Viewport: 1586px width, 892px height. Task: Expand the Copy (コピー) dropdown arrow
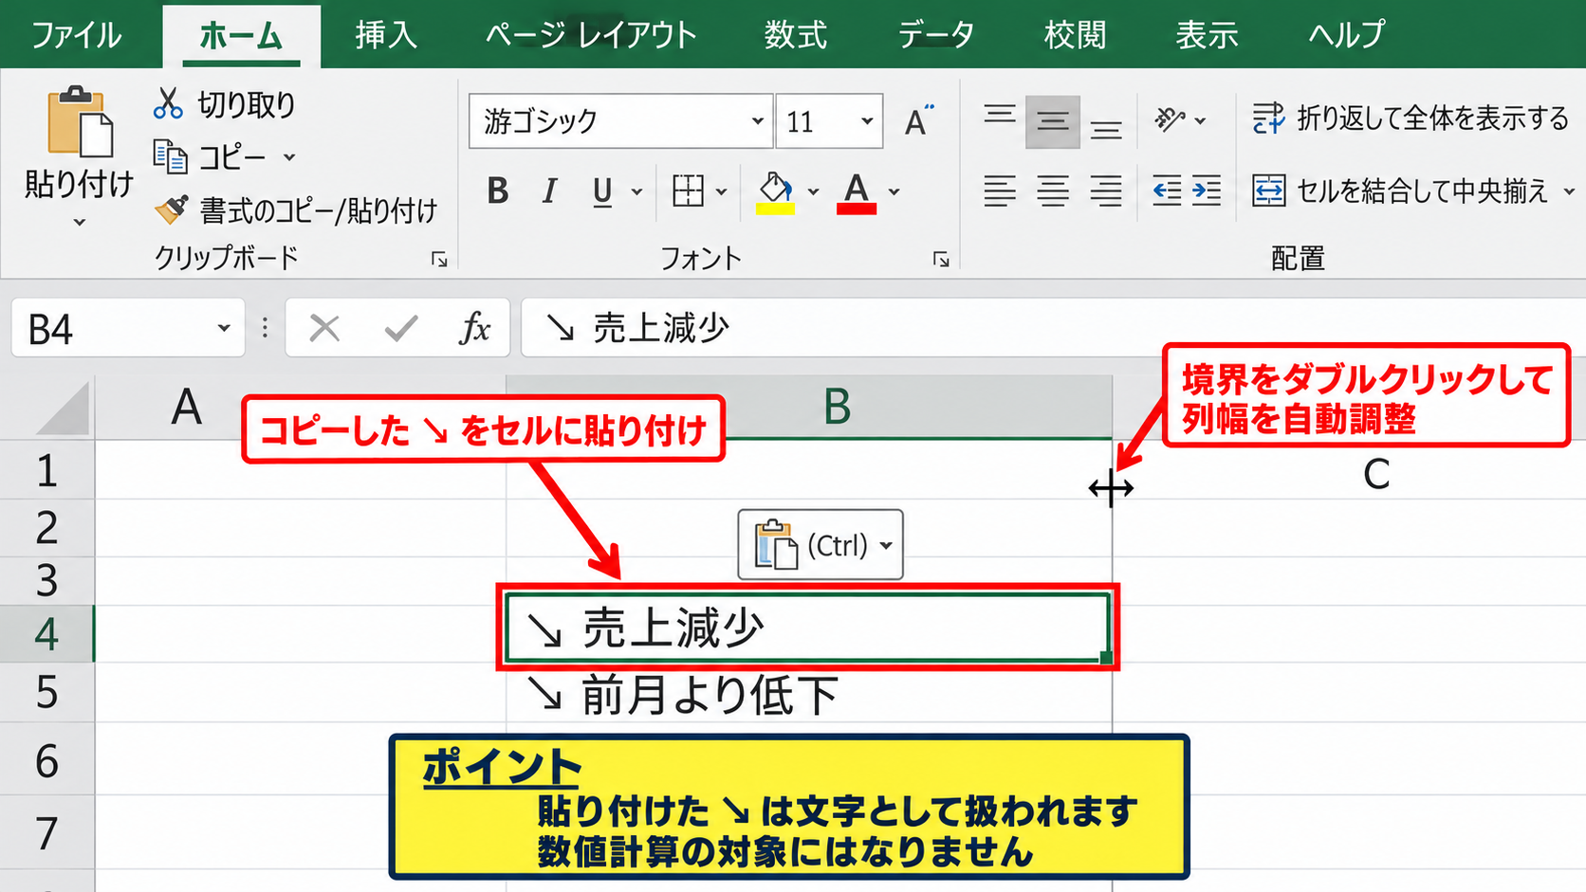click(289, 157)
